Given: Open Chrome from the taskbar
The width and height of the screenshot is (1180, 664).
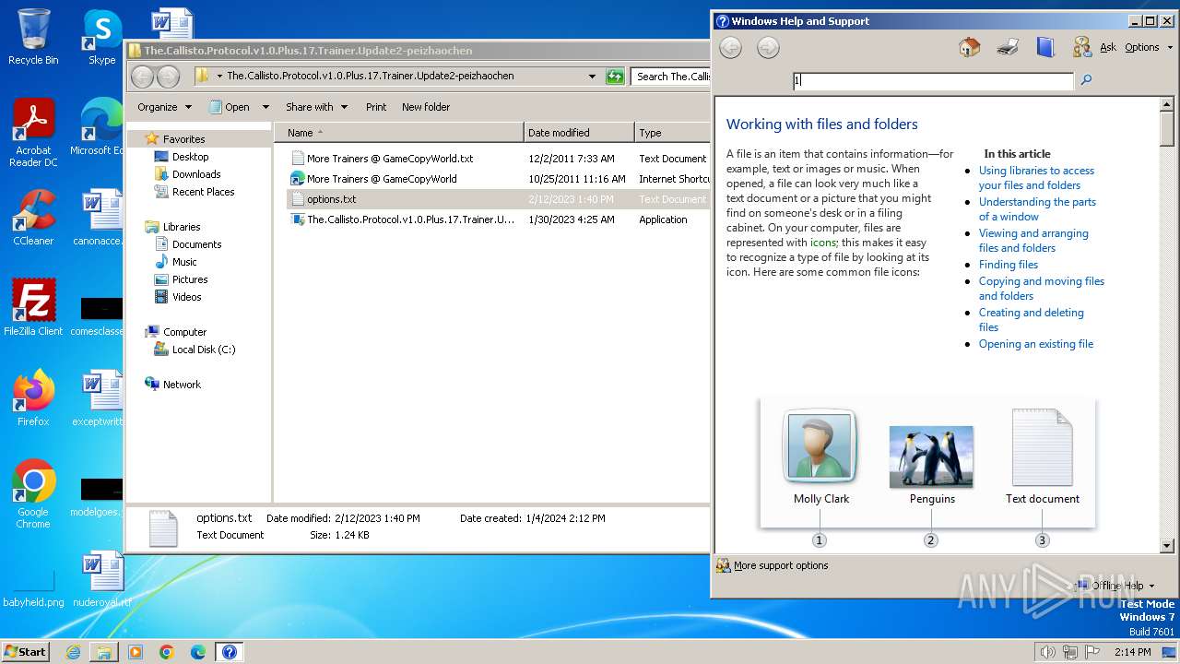Looking at the screenshot, I should [x=167, y=652].
